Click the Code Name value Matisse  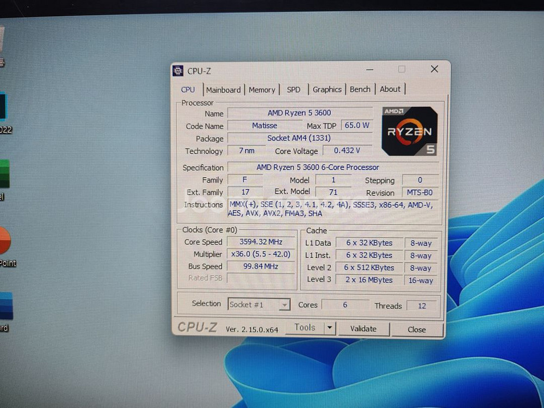click(x=265, y=126)
